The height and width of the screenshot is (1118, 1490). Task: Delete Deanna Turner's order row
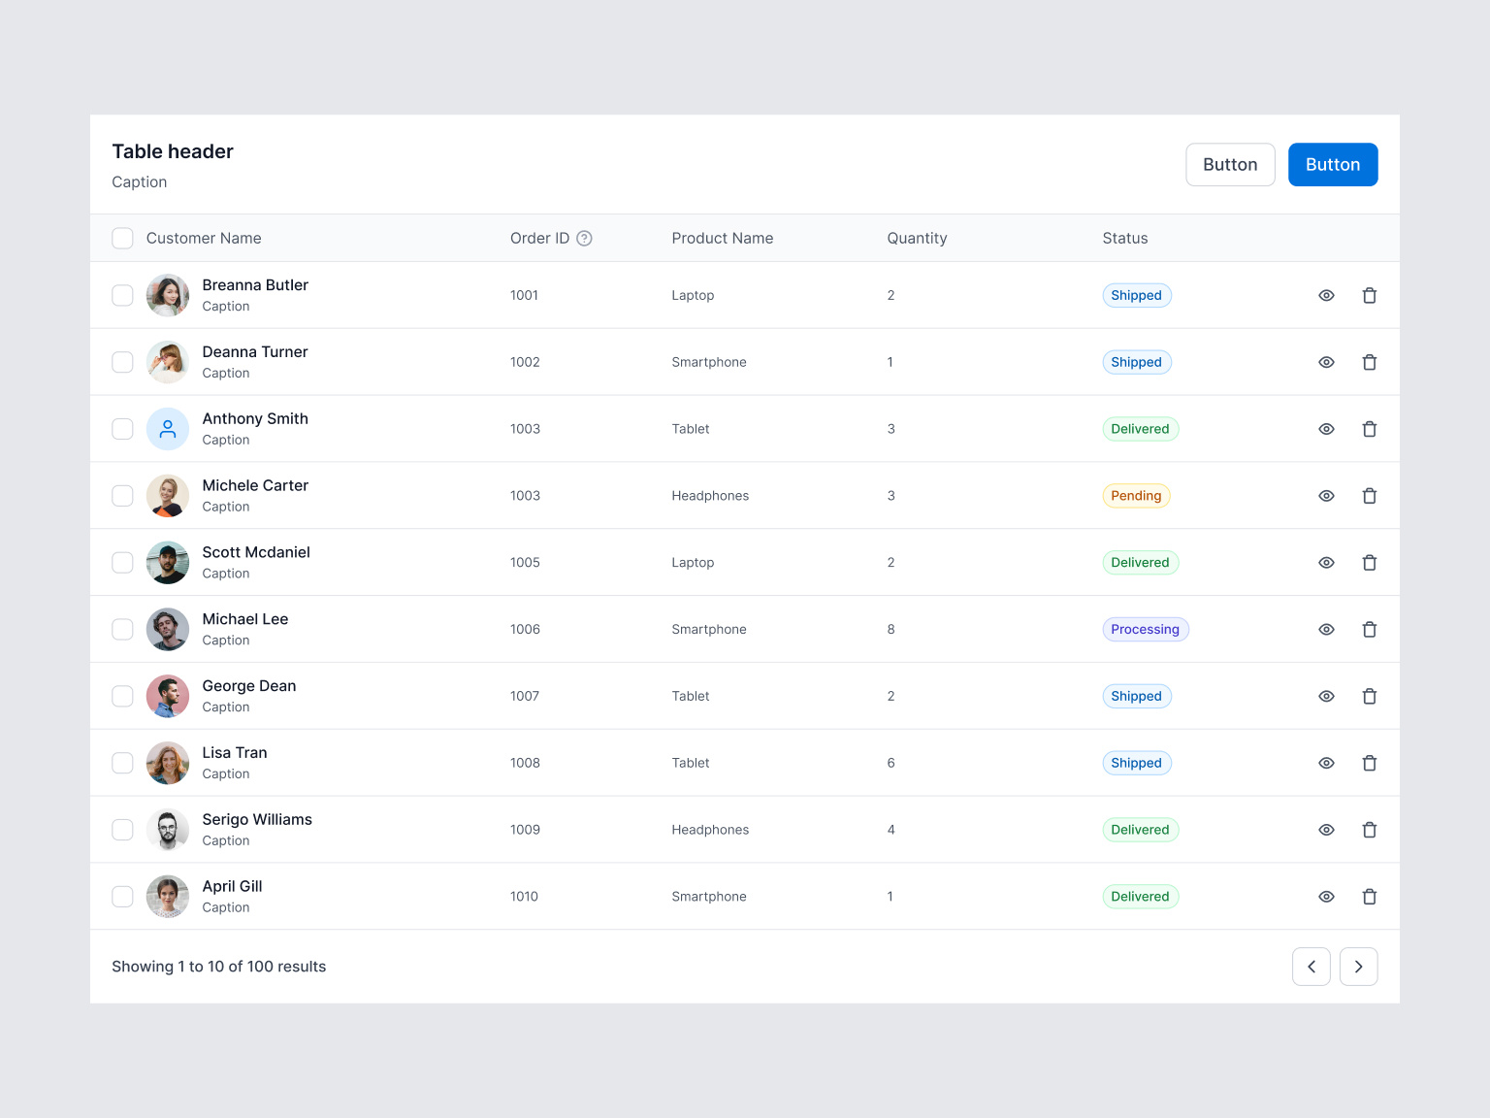click(x=1370, y=361)
